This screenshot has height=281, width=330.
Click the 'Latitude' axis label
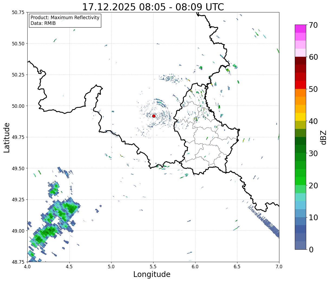(7, 138)
